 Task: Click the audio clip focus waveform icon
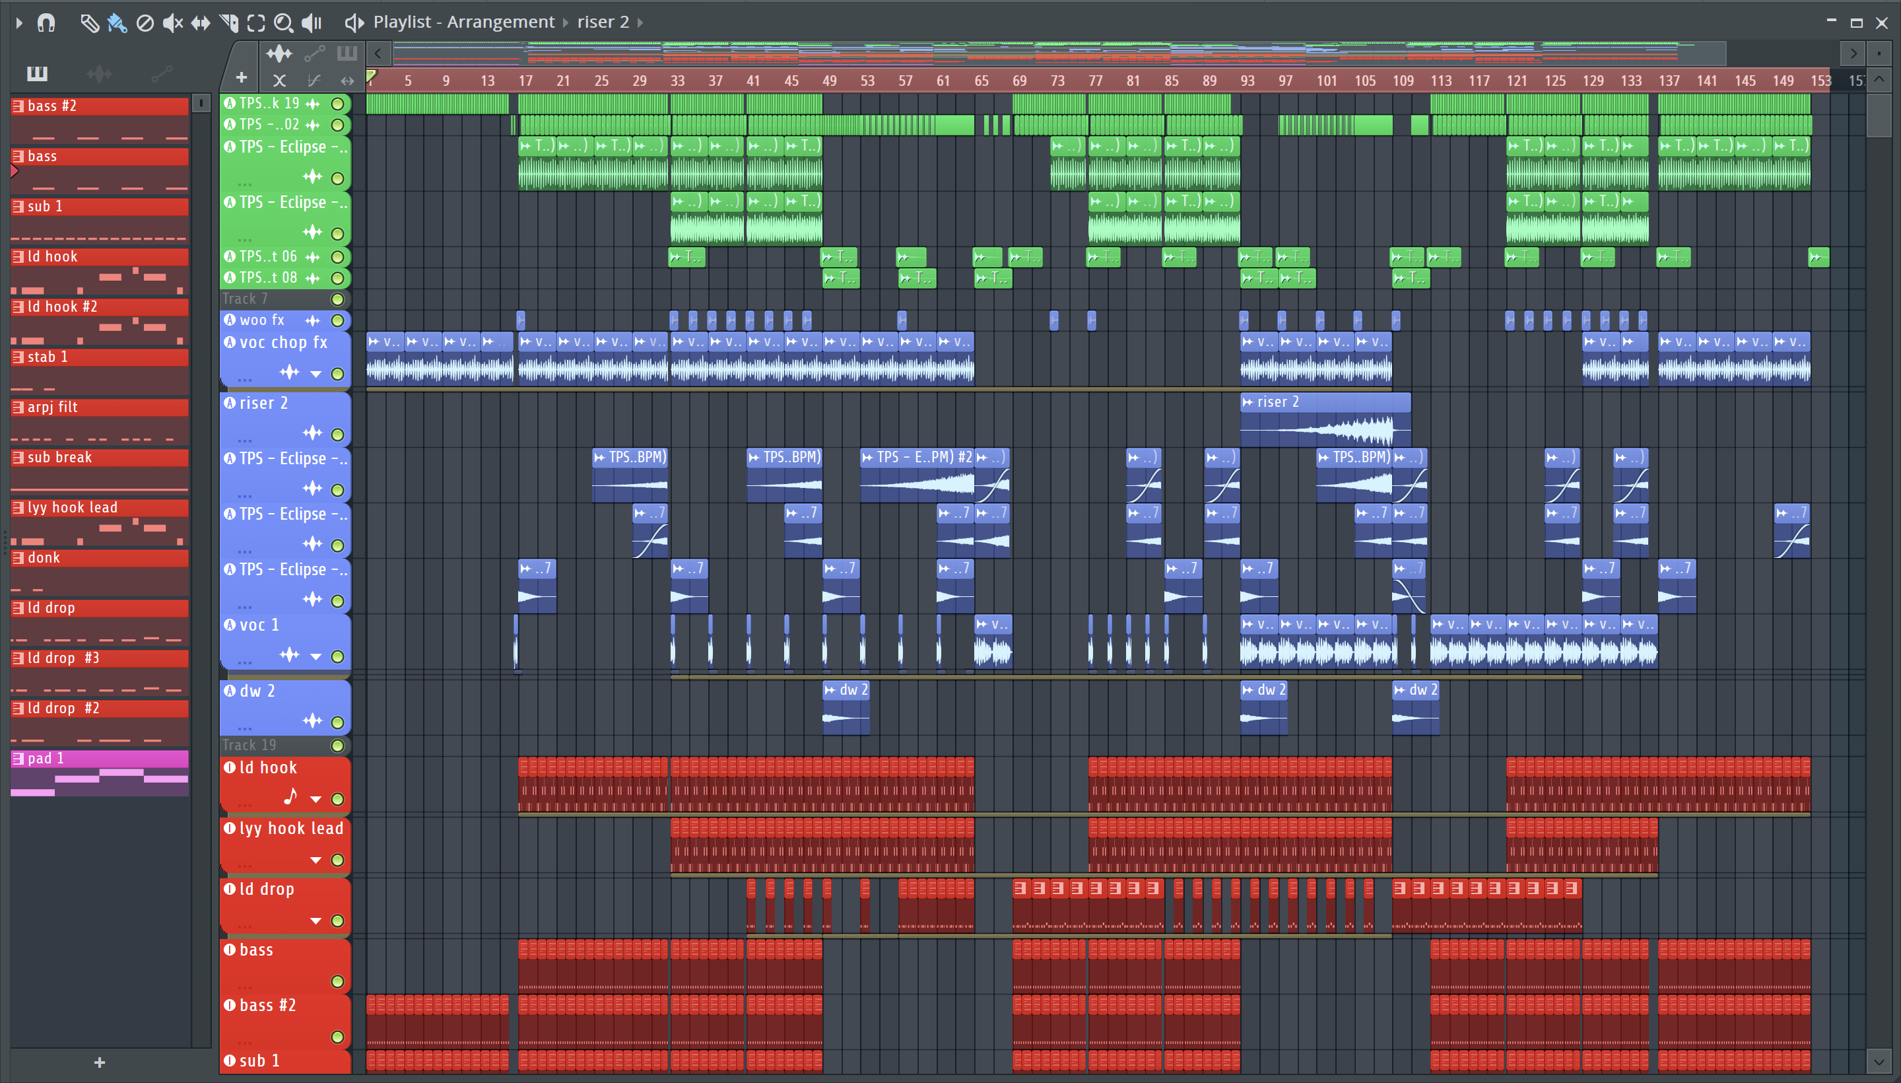279,53
